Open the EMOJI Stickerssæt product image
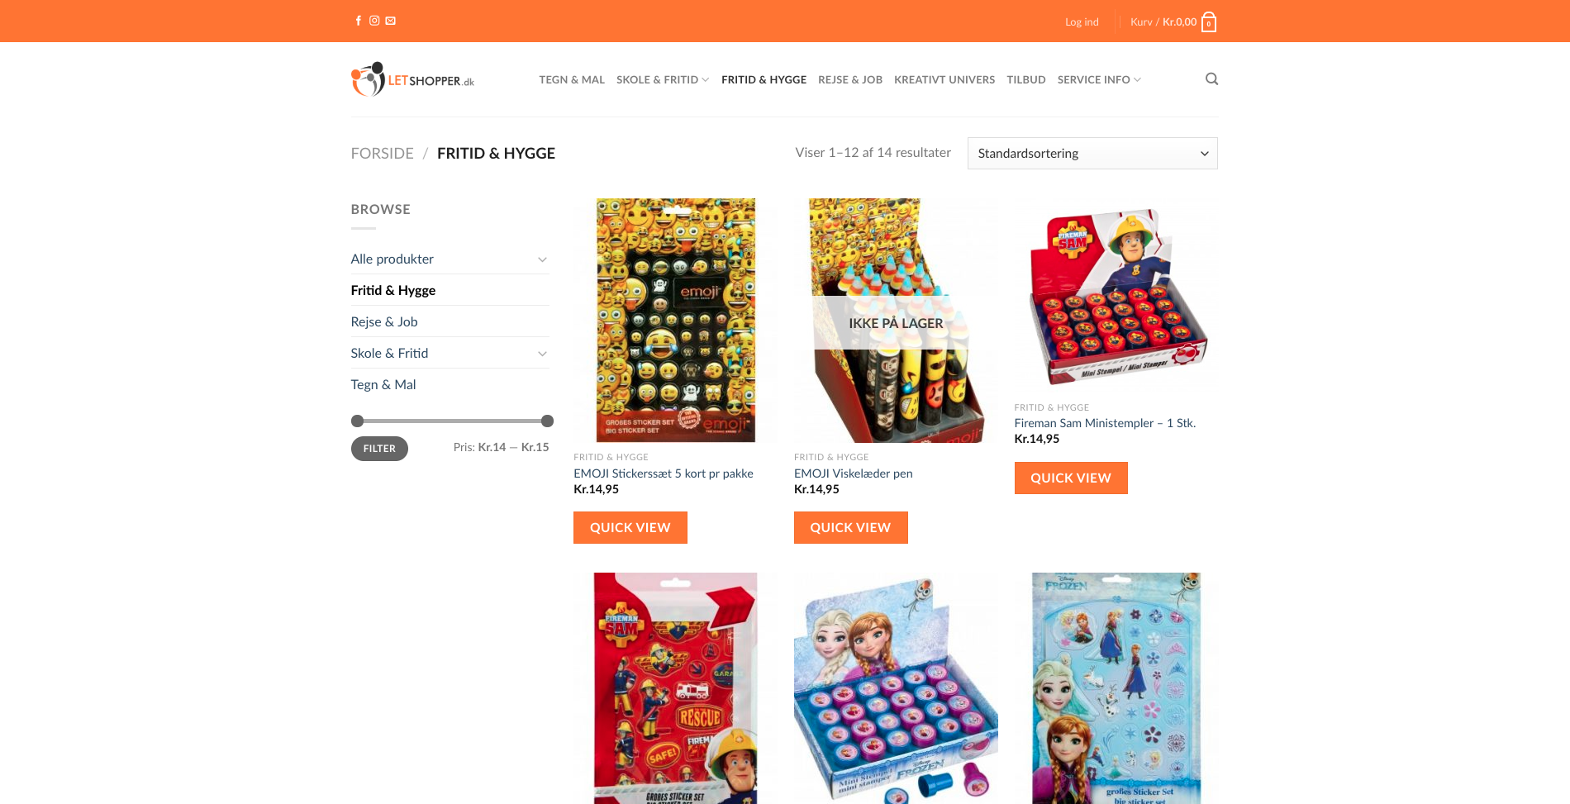The width and height of the screenshot is (1570, 804). 675,321
